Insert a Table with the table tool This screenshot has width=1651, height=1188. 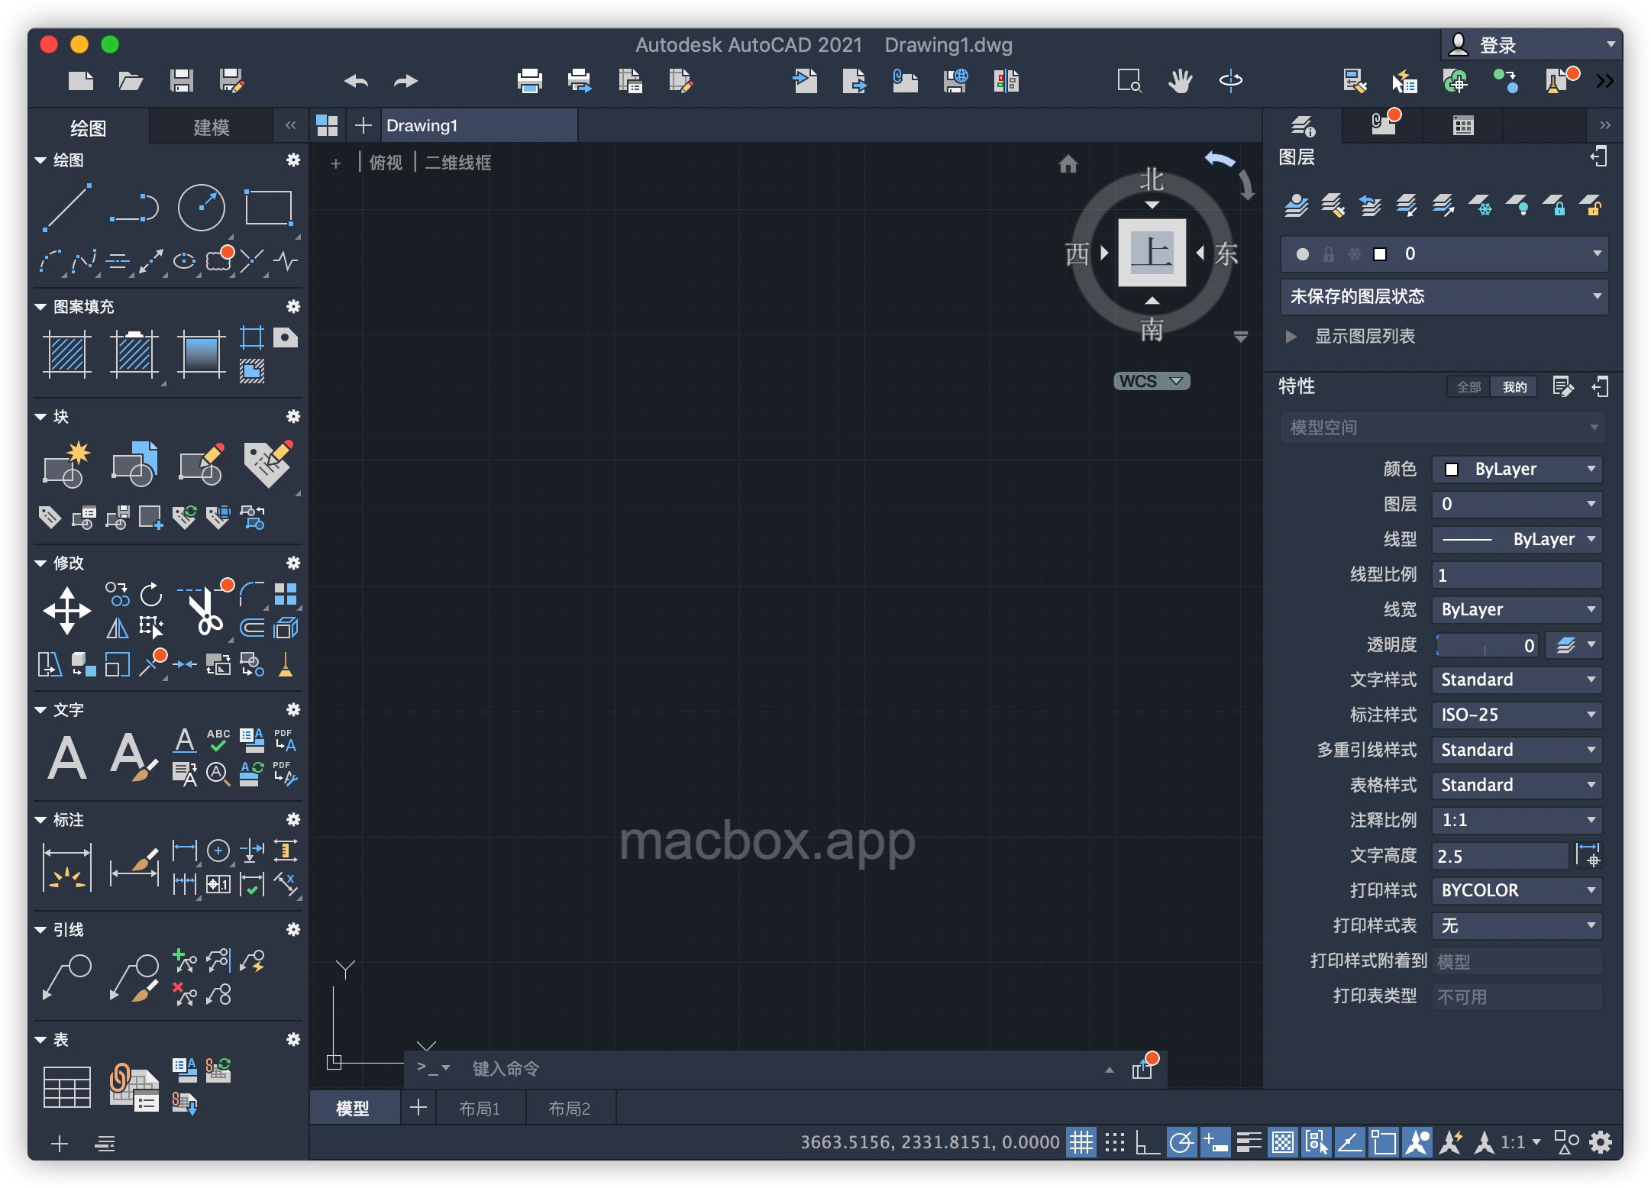[x=67, y=1086]
